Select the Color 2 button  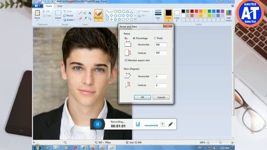pyautogui.click(x=177, y=15)
